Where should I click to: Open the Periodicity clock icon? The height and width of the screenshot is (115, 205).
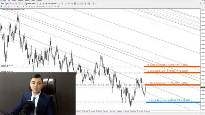click(89, 4)
